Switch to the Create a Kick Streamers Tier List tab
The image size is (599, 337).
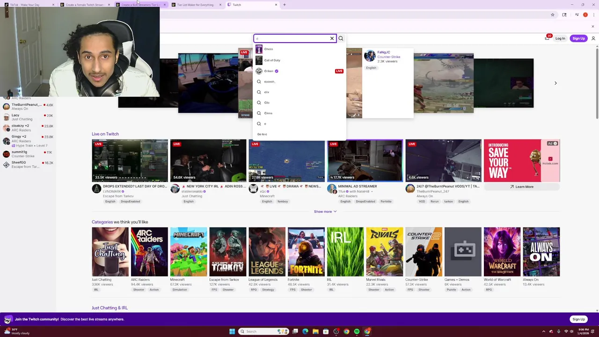[x=140, y=5]
